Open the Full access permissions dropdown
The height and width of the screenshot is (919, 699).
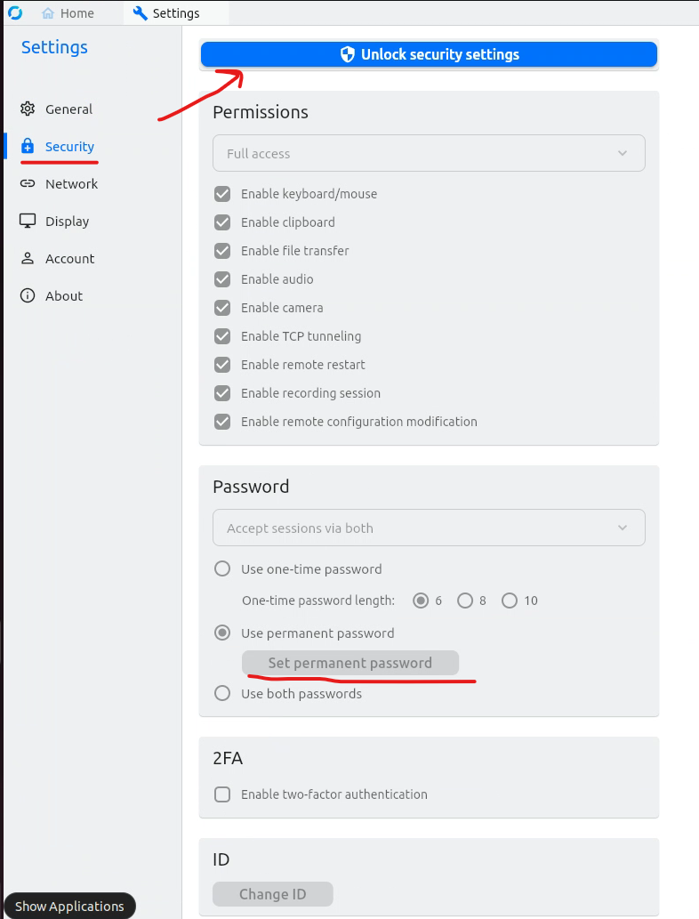point(429,153)
